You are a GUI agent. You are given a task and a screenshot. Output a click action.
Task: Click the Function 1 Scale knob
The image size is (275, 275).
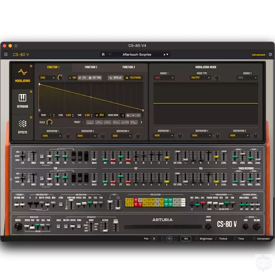49,122
